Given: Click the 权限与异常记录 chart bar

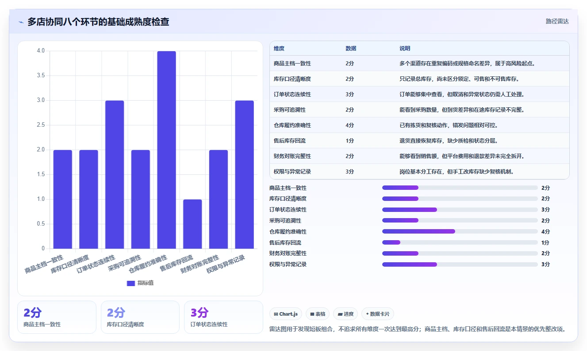Looking at the screenshot, I should pyautogui.click(x=245, y=174).
